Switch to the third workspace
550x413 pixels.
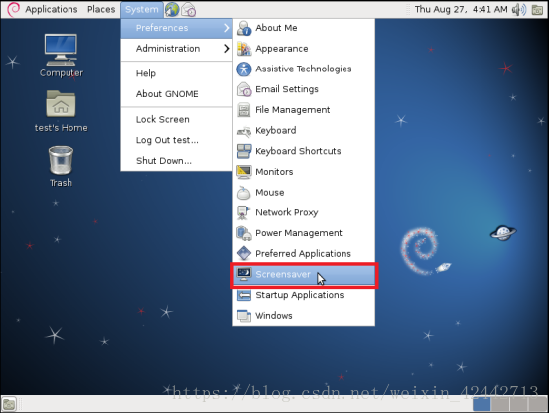tap(519, 405)
